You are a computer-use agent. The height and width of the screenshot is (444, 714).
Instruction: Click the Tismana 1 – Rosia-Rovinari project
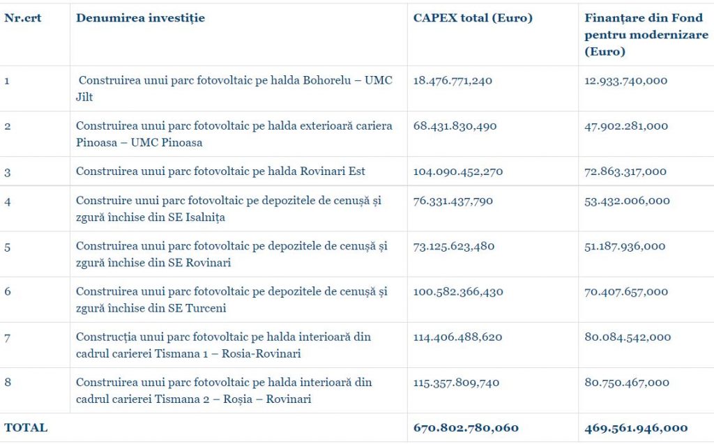(223, 345)
